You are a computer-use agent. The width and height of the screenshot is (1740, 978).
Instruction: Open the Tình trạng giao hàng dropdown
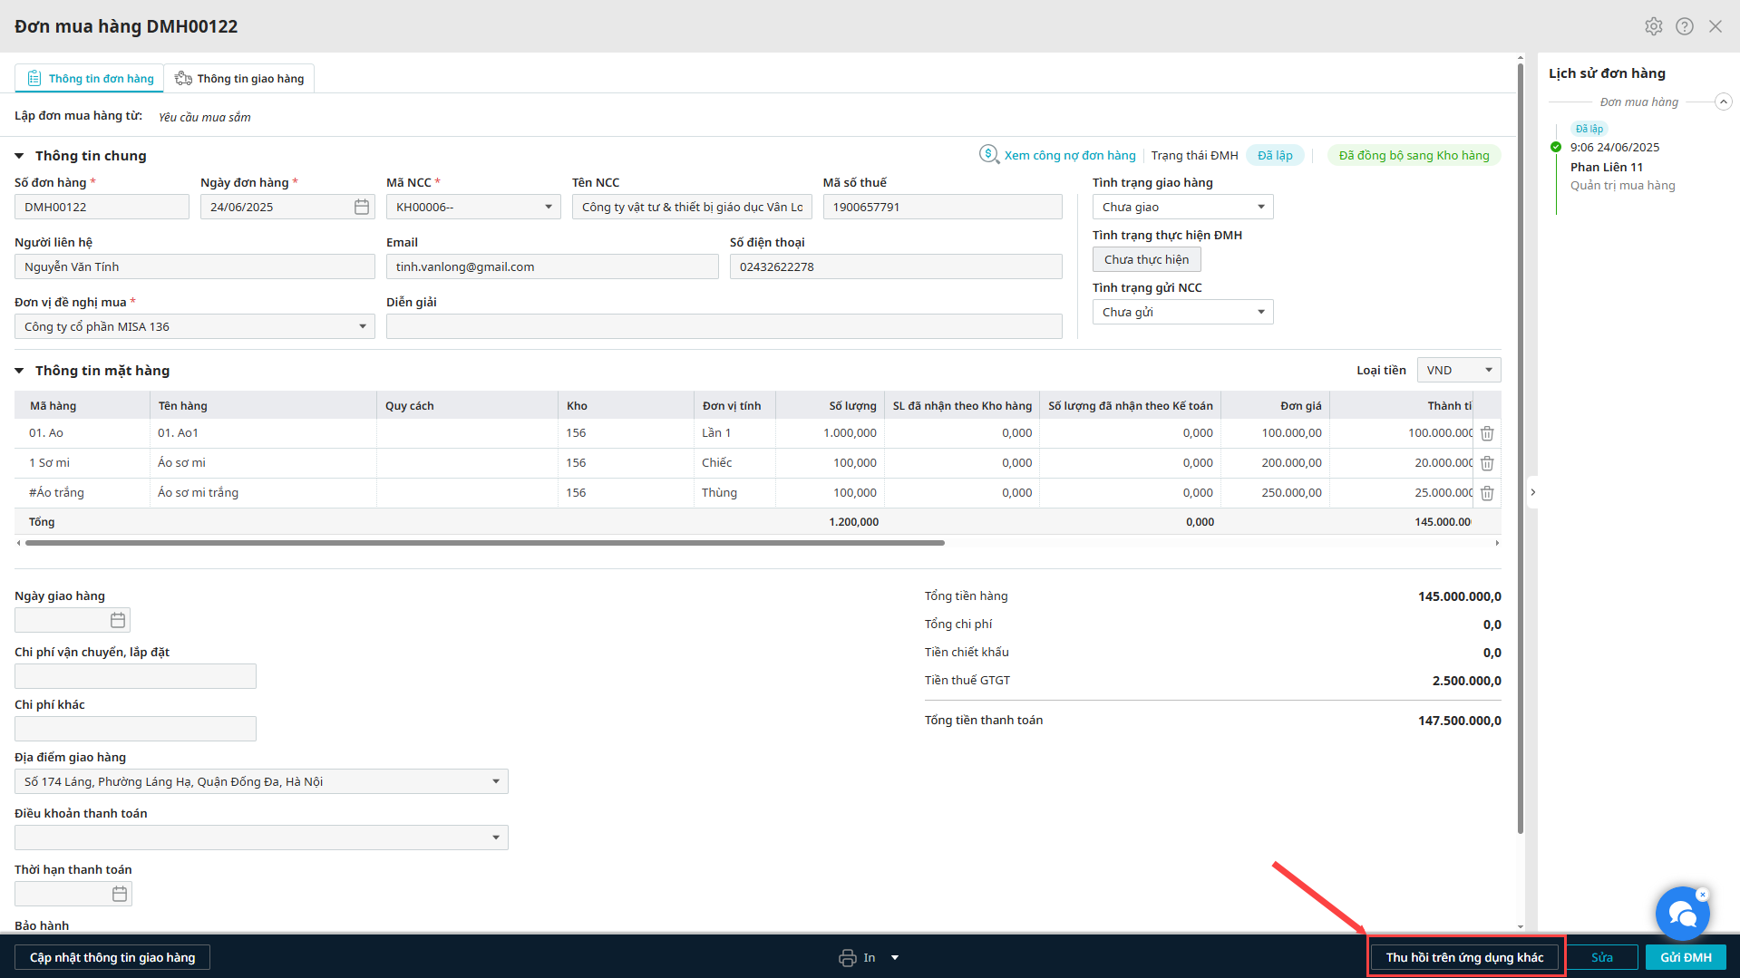click(1182, 208)
